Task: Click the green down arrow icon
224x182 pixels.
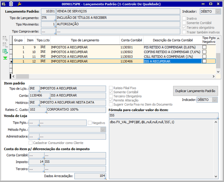Action: point(5,58)
